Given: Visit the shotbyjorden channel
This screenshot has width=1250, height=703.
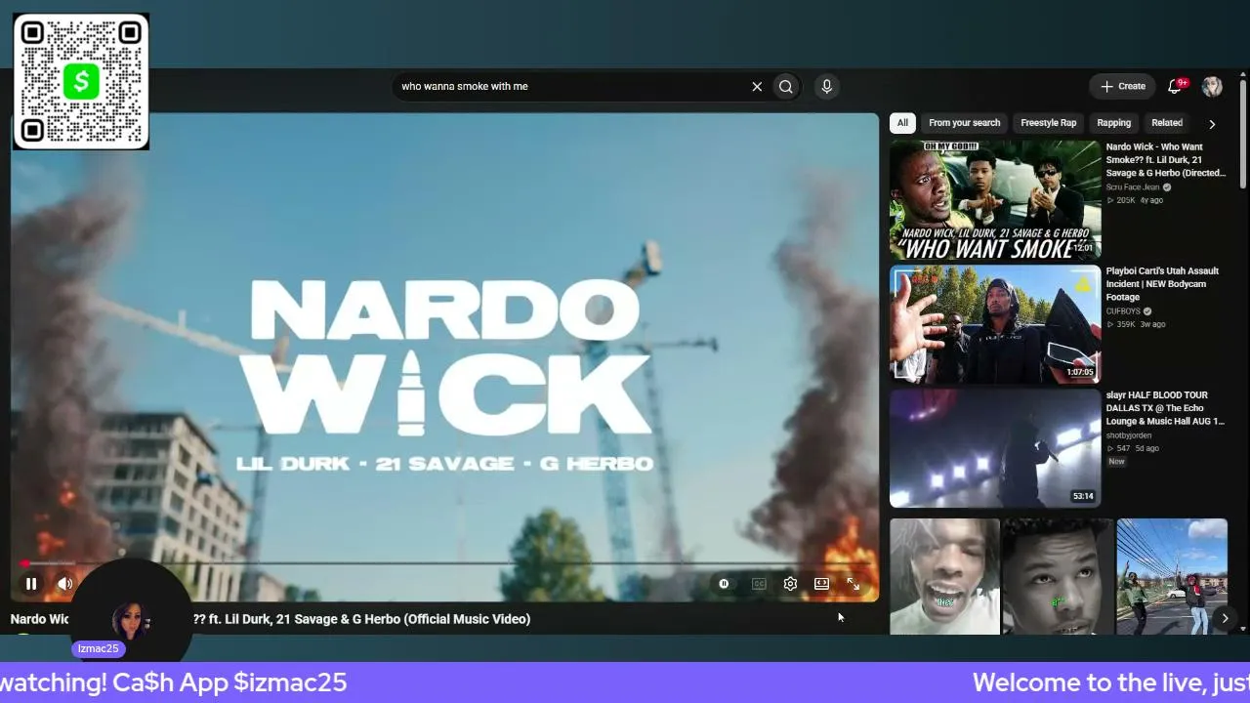Looking at the screenshot, I should pos(1129,435).
